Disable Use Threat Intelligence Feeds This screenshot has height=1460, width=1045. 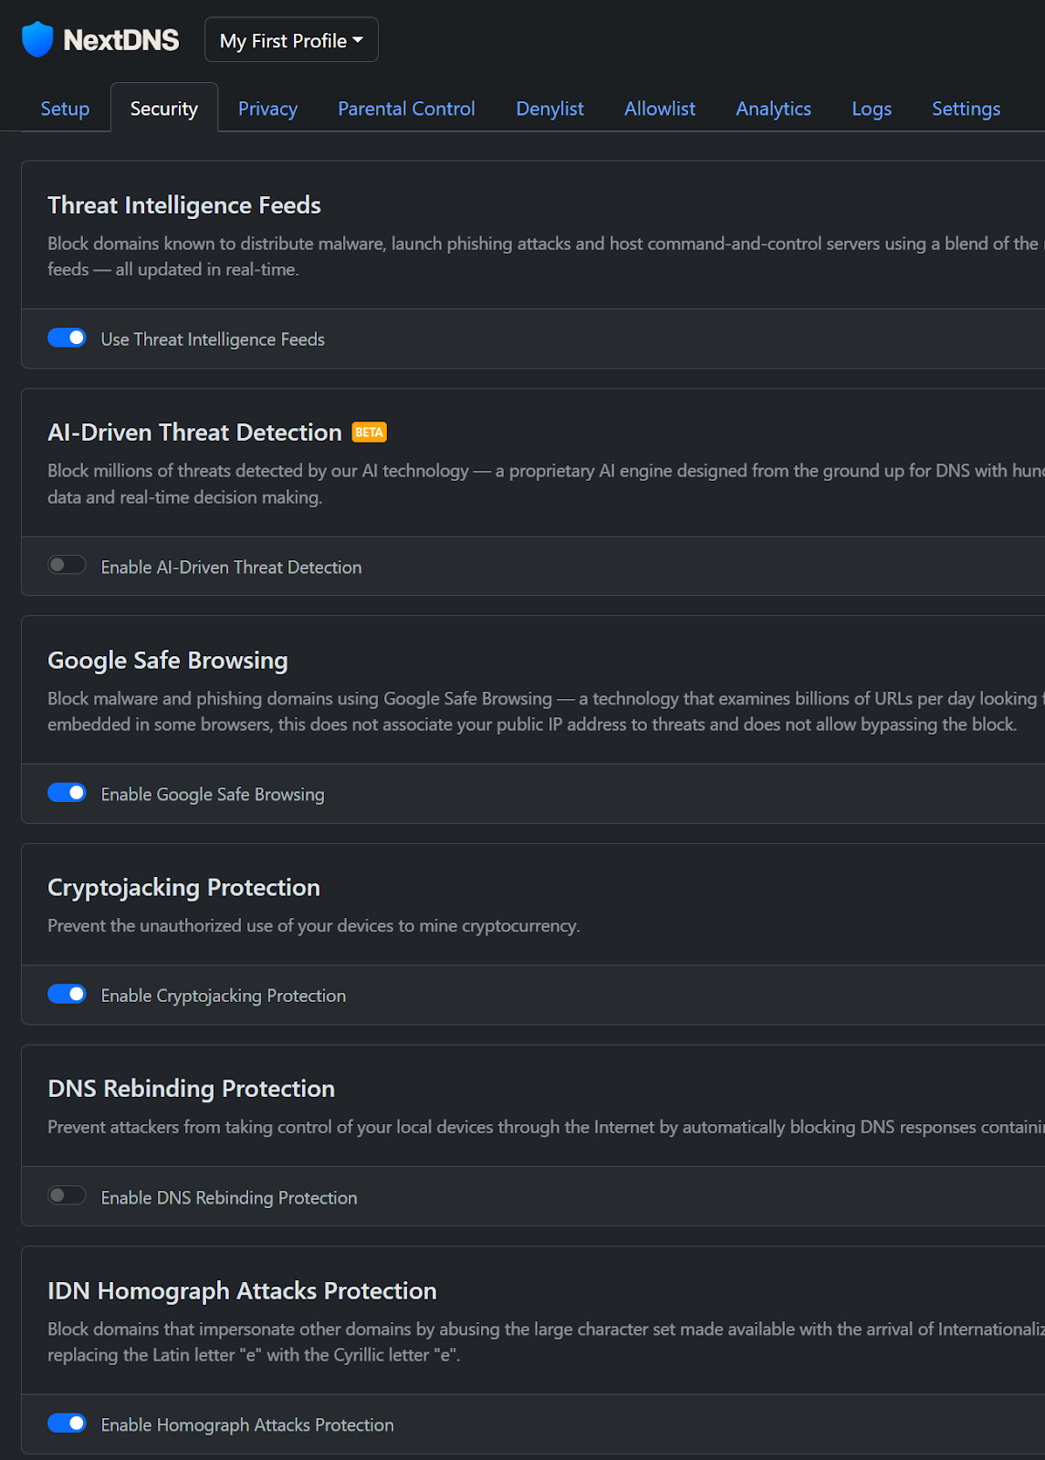[x=67, y=338]
